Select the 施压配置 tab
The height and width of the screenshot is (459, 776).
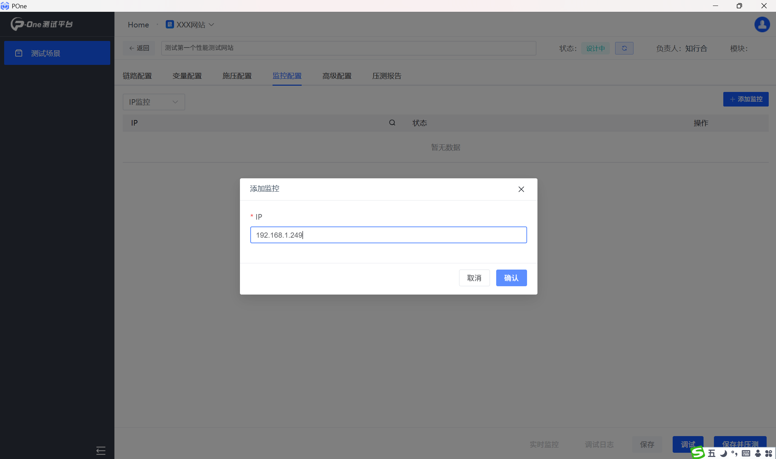click(x=237, y=76)
